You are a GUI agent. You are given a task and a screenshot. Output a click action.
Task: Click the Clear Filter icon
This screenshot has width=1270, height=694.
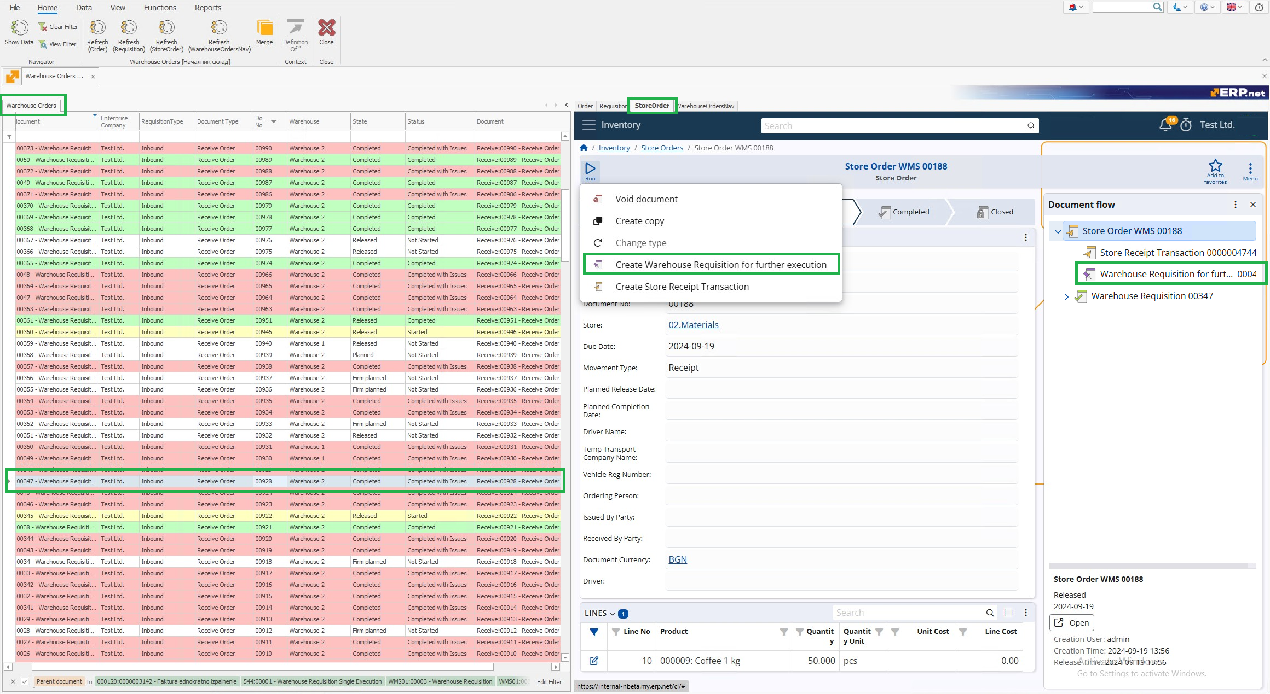tap(43, 27)
